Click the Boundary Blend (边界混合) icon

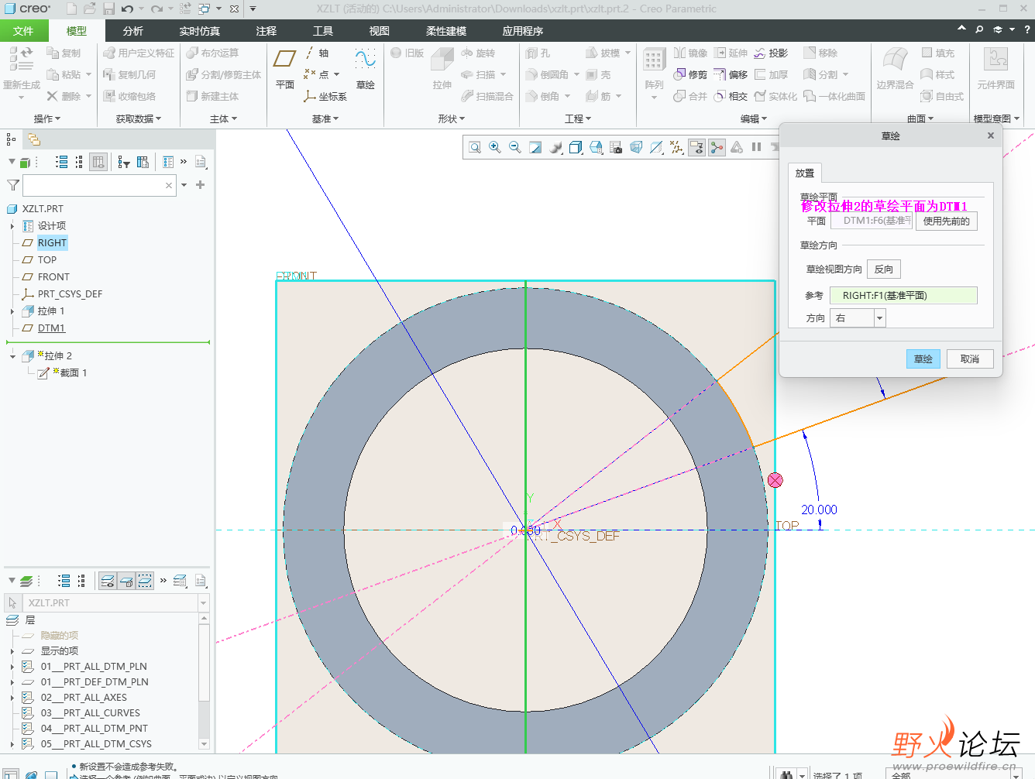pyautogui.click(x=895, y=68)
